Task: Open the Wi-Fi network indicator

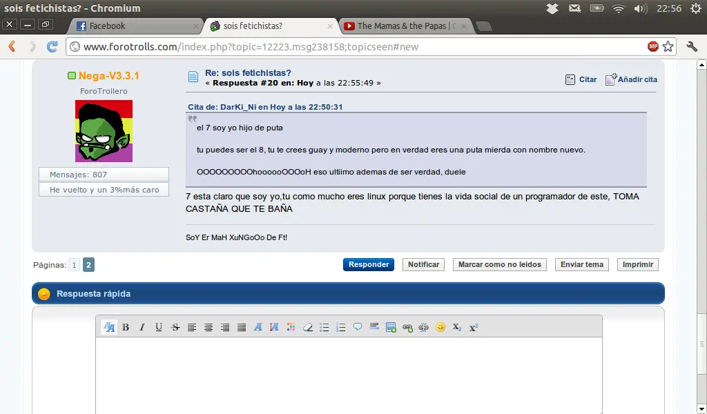Action: (x=618, y=8)
